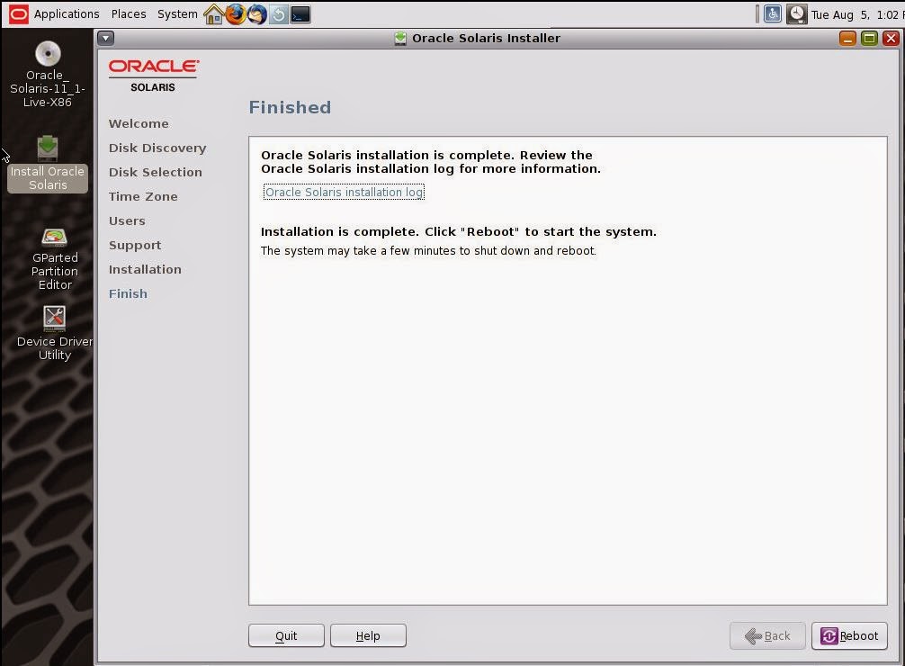Select the Install Oracle Solaris desktop icon
The image size is (905, 666).
click(47, 162)
